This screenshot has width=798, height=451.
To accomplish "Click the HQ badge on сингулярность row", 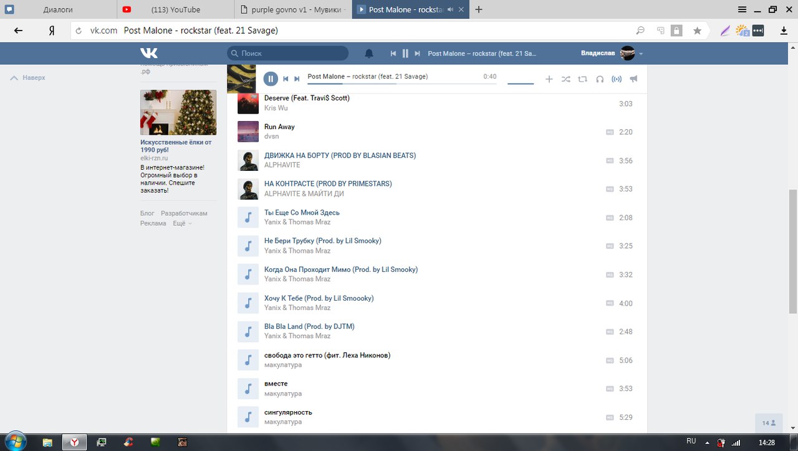I will [x=610, y=417].
